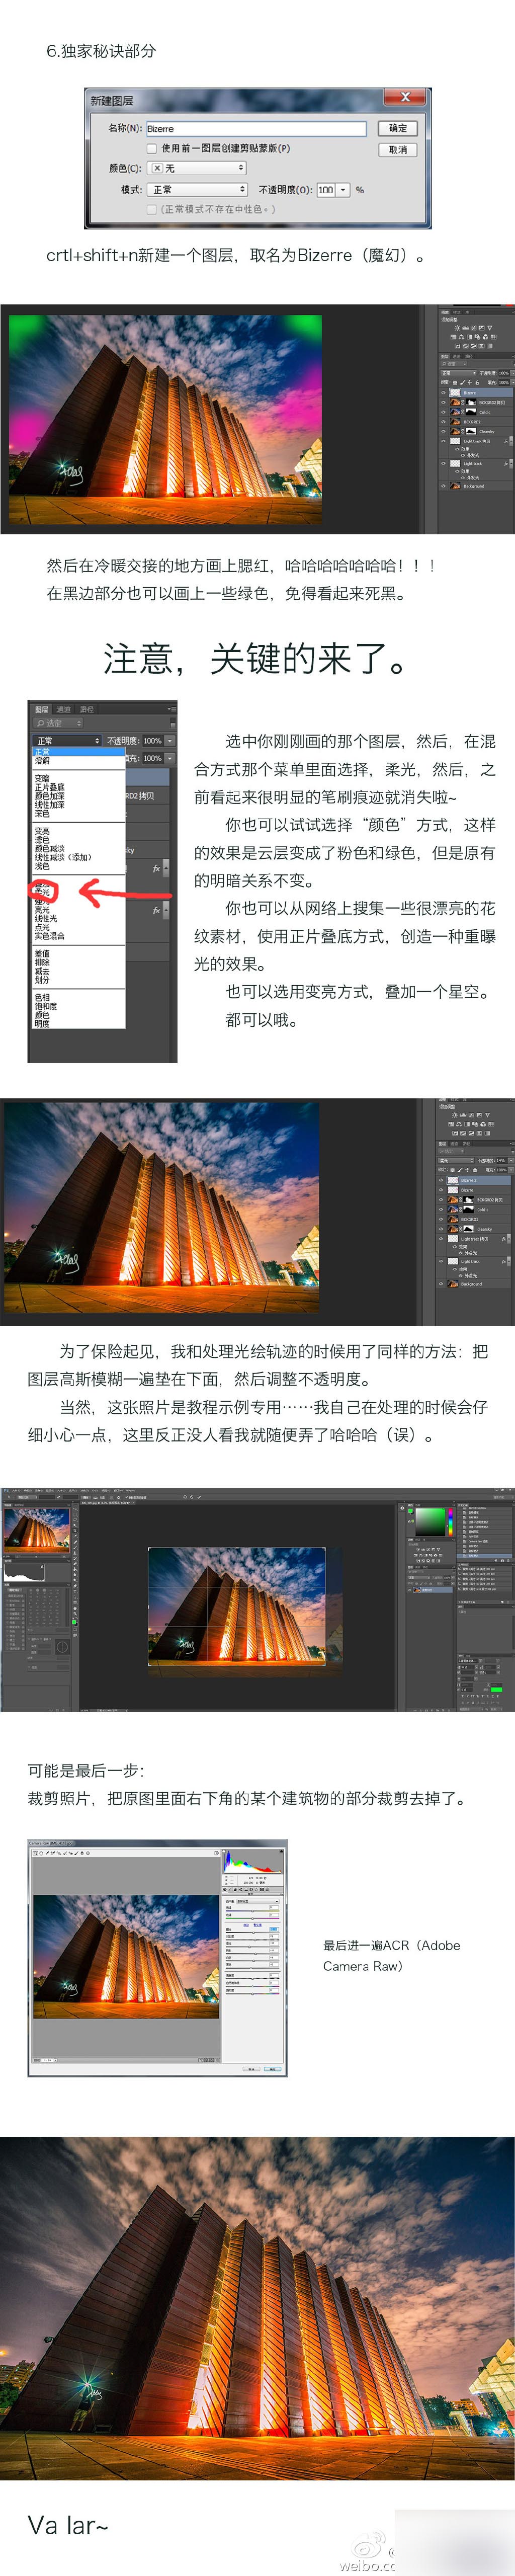Click the lock transparent pixels checkerboard icon
The image size is (515, 2576).
click(455, 382)
